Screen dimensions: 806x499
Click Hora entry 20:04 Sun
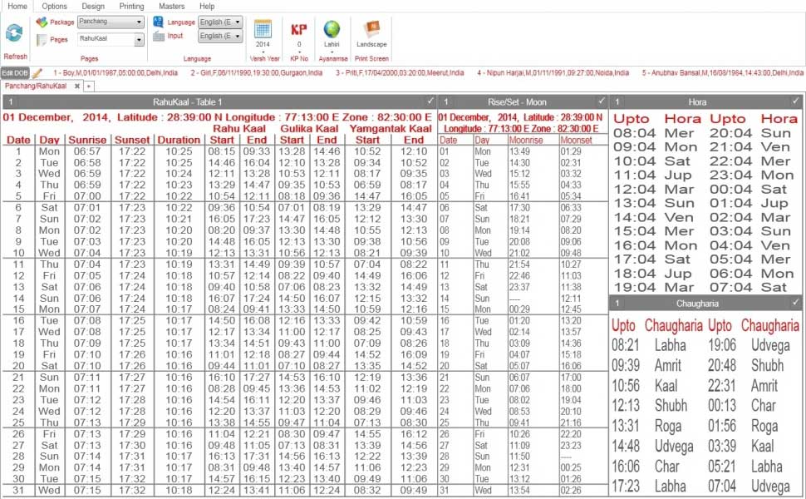(750, 133)
